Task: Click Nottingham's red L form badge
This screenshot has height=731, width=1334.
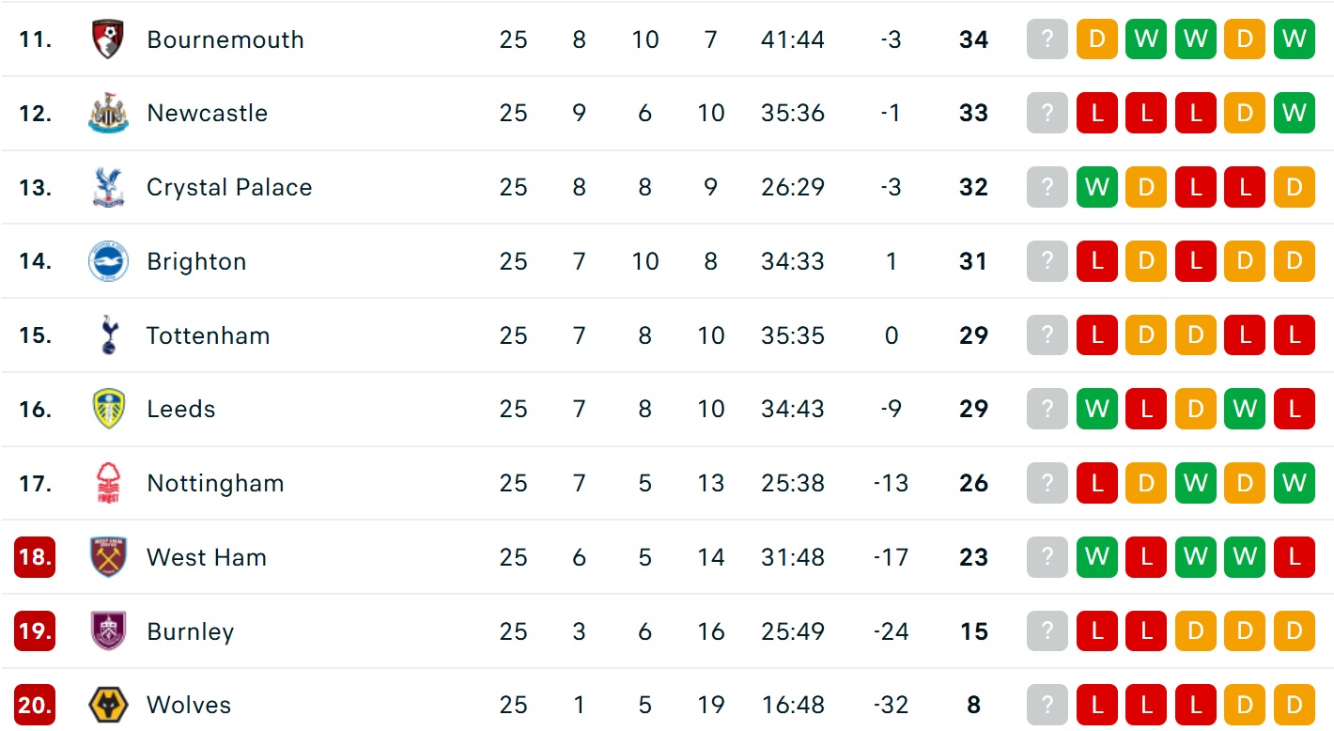Action: coord(1097,484)
